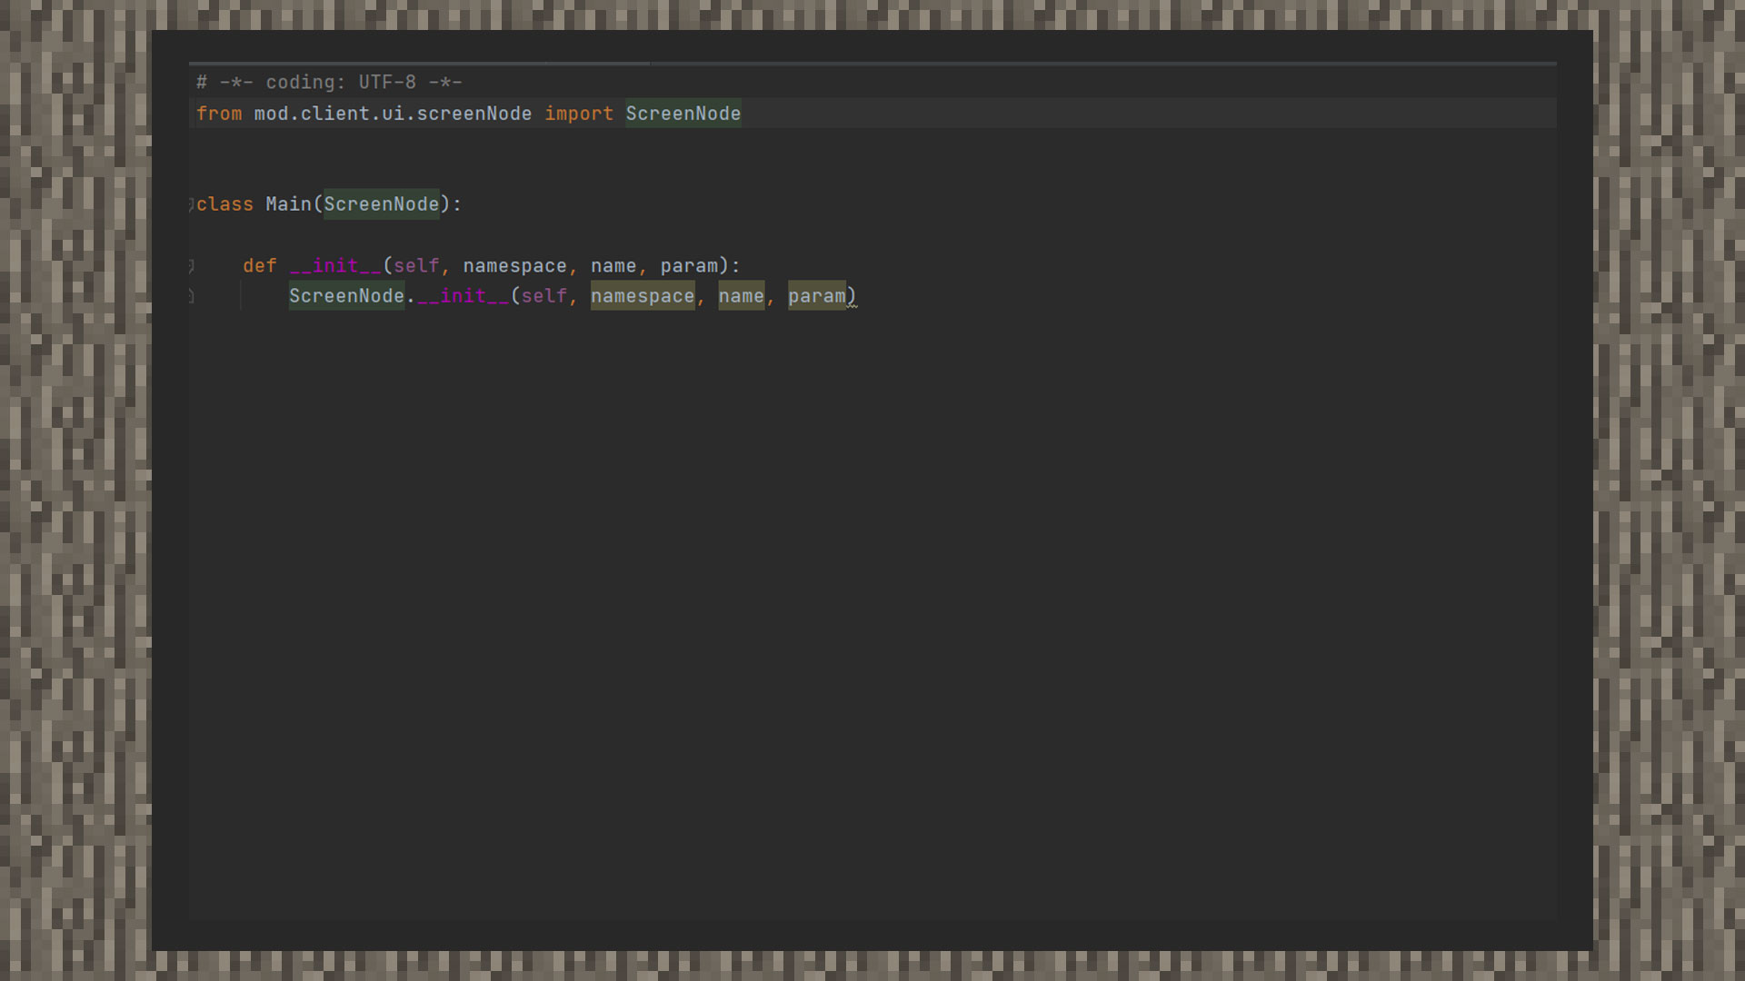The width and height of the screenshot is (1745, 981).
Task: Click the name parameter in the def signature
Action: [613, 266]
